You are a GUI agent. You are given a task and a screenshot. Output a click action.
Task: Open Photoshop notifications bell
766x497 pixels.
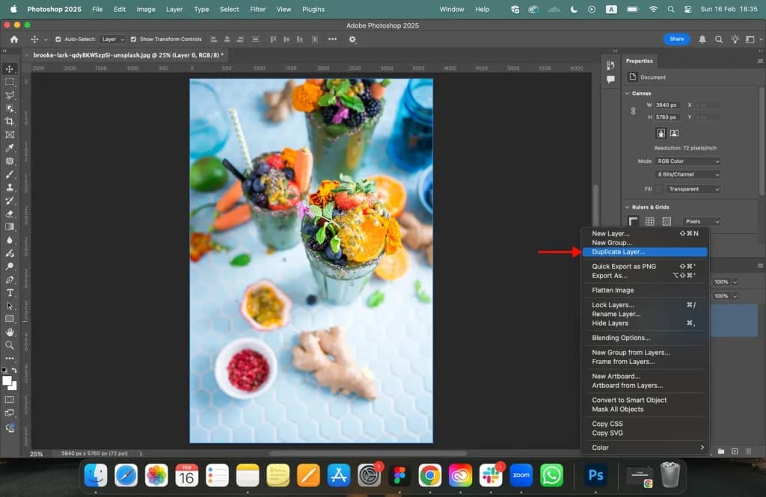pos(702,40)
